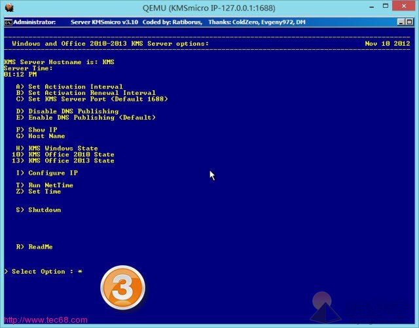Viewport: 419px width, 328px height.
Task: Click option D) Disable DNS Publishing
Action: coord(67,111)
